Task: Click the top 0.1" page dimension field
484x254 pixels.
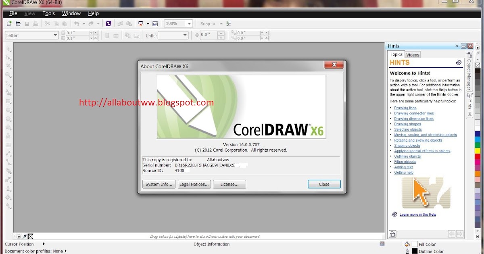Action: point(77,33)
